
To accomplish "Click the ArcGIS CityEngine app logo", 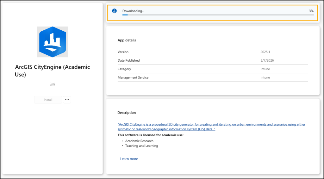I will point(53,42).
